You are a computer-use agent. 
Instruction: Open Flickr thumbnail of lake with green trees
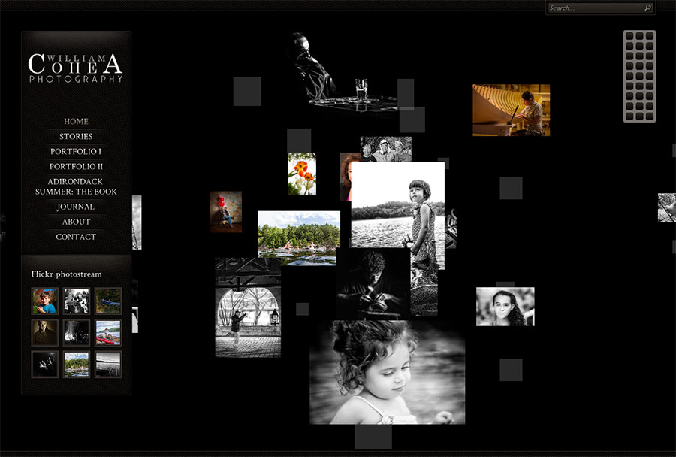[x=77, y=365]
